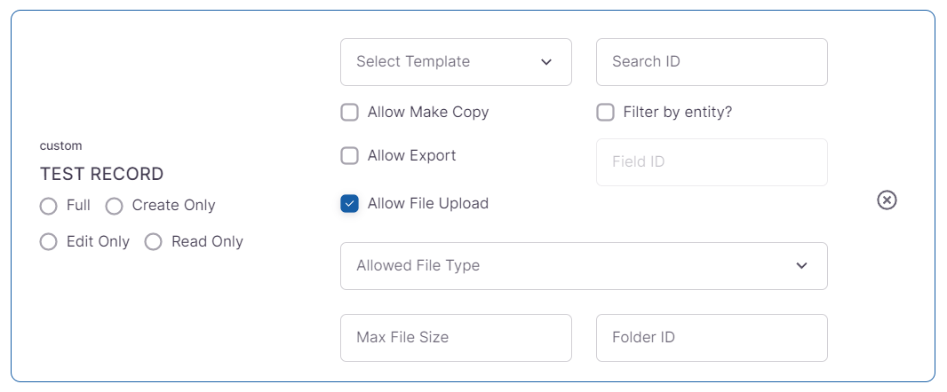Focus the Field ID input box
The image size is (947, 392).
(711, 162)
